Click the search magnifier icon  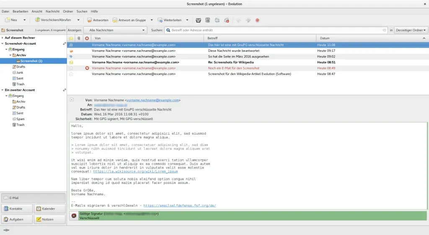coord(168,30)
